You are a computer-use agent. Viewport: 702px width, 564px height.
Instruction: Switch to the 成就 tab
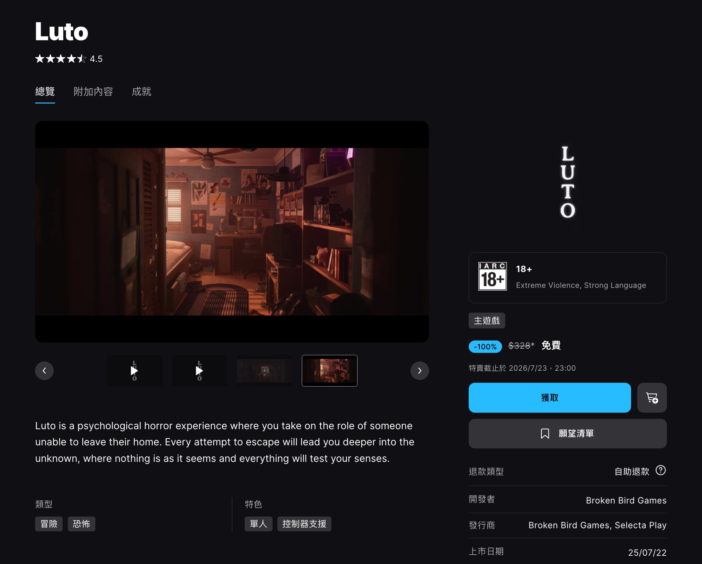[x=141, y=91]
